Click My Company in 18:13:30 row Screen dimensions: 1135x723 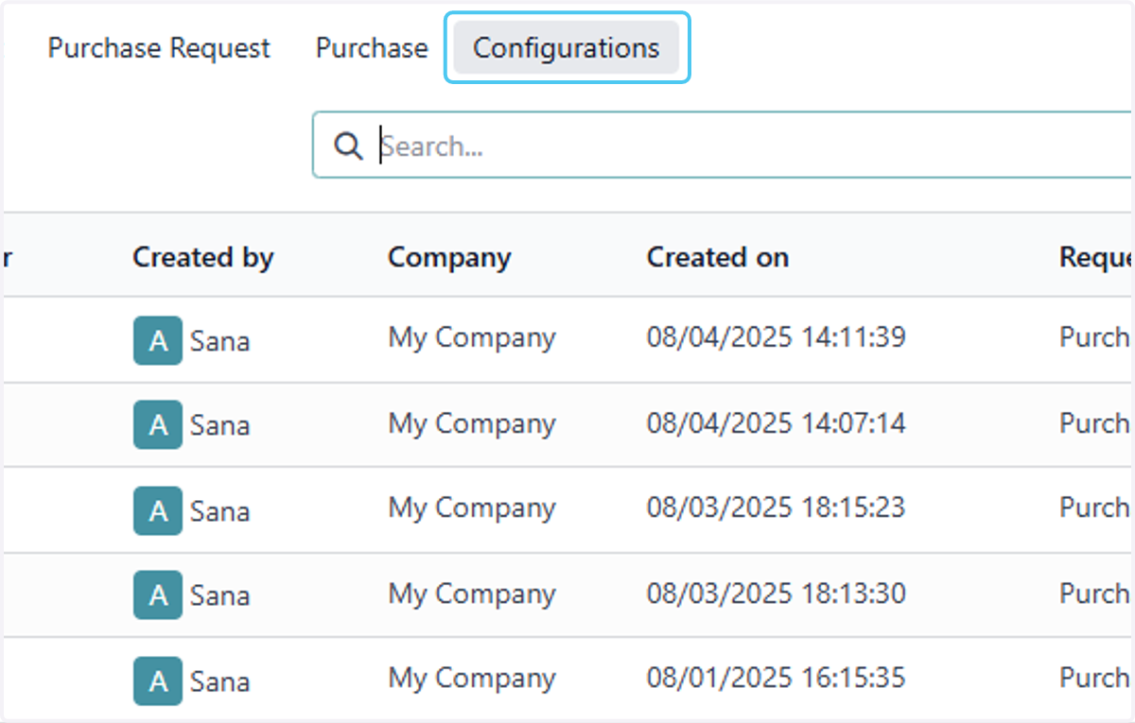472,594
